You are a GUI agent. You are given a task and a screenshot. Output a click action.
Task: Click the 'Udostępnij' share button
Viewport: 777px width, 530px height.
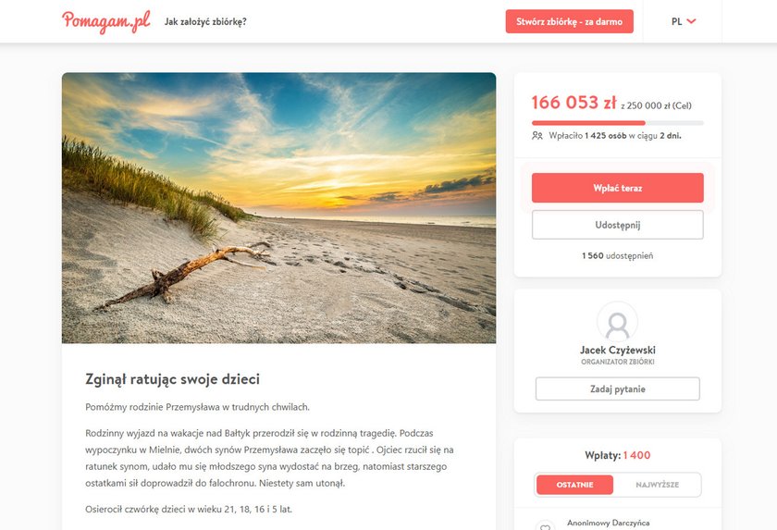click(x=618, y=225)
